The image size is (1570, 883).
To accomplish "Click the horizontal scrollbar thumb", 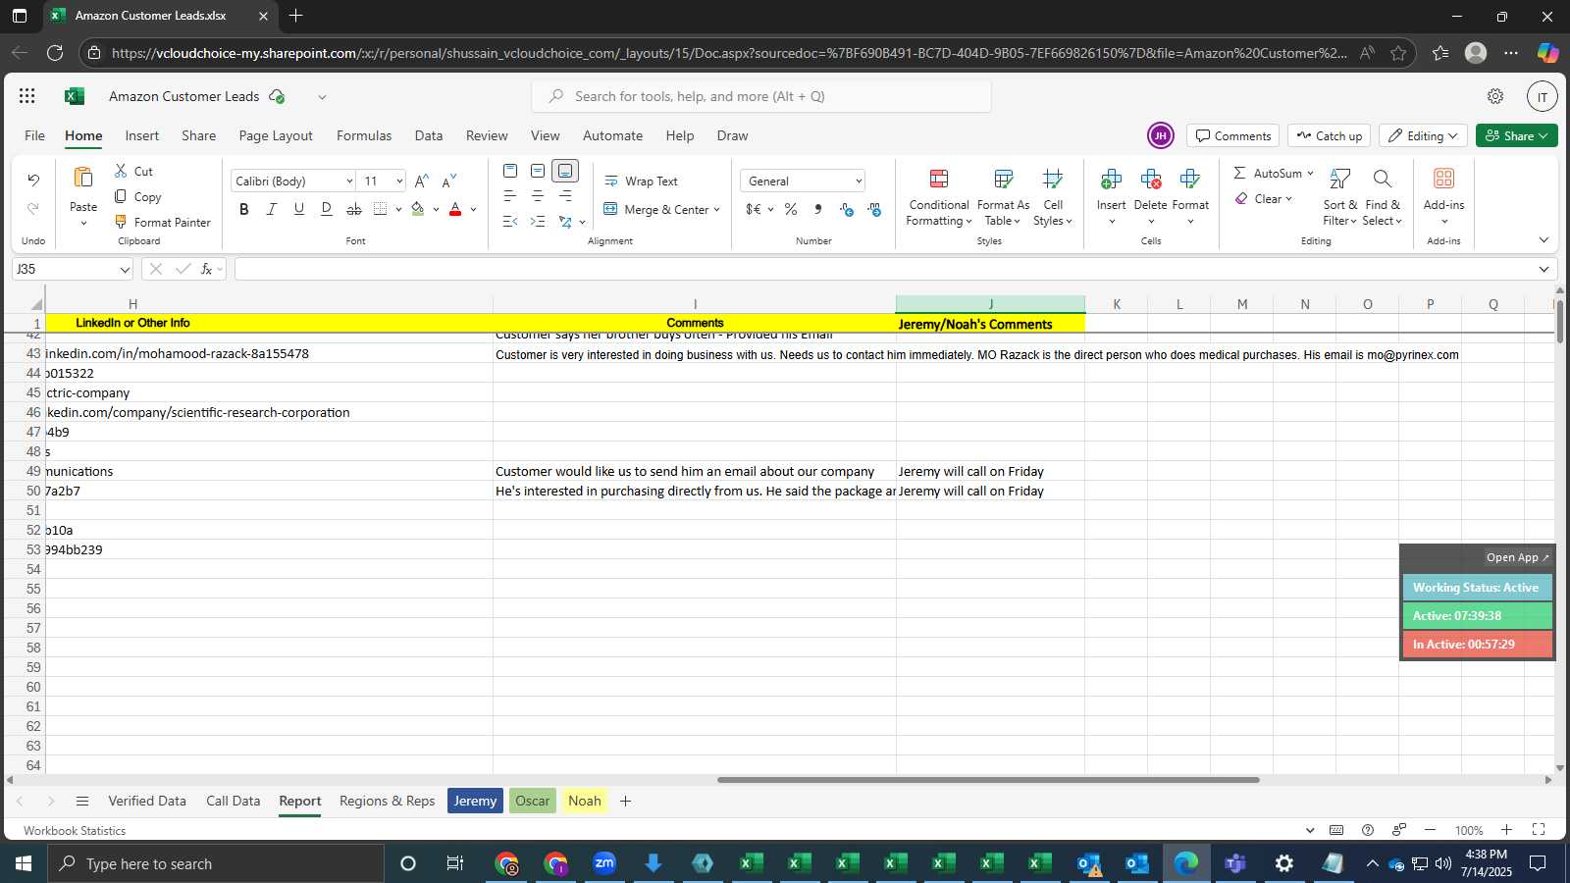I will coord(988,780).
